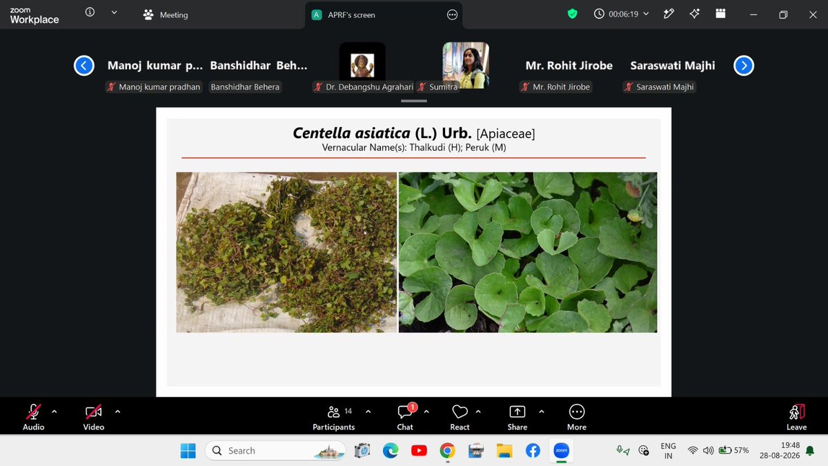Open the annotate pen tool
This screenshot has width=828, height=466.
pos(668,14)
